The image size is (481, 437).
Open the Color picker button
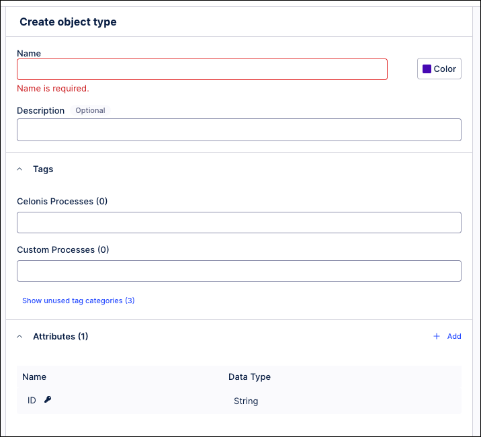[439, 69]
